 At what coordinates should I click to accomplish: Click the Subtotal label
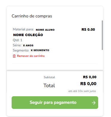[50, 77]
